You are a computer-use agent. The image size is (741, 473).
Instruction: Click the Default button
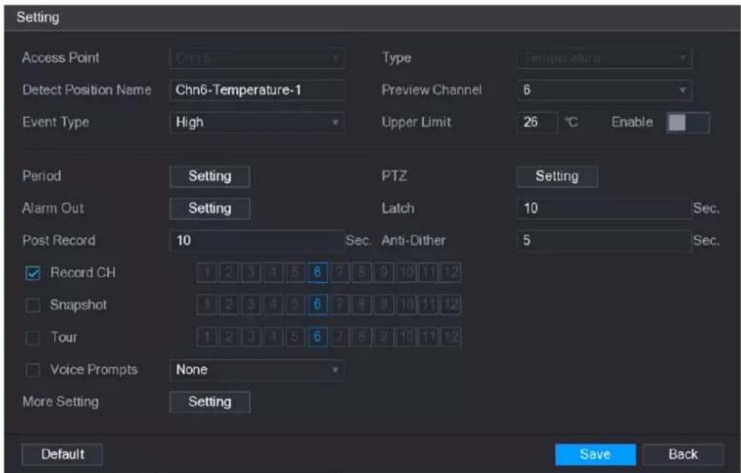(x=62, y=454)
